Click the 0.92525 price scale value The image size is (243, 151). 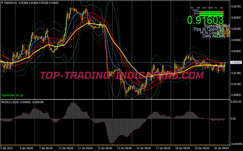tap(236, 18)
